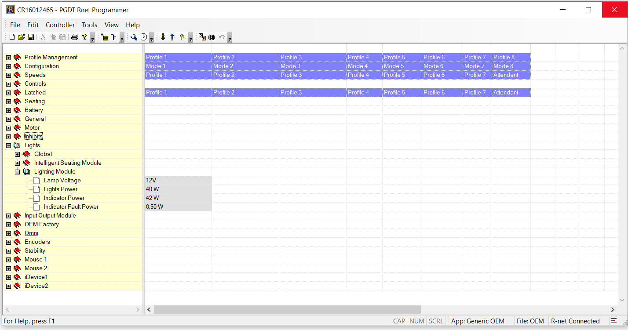
Task: Expand the Configuration tree node
Action: click(8, 66)
